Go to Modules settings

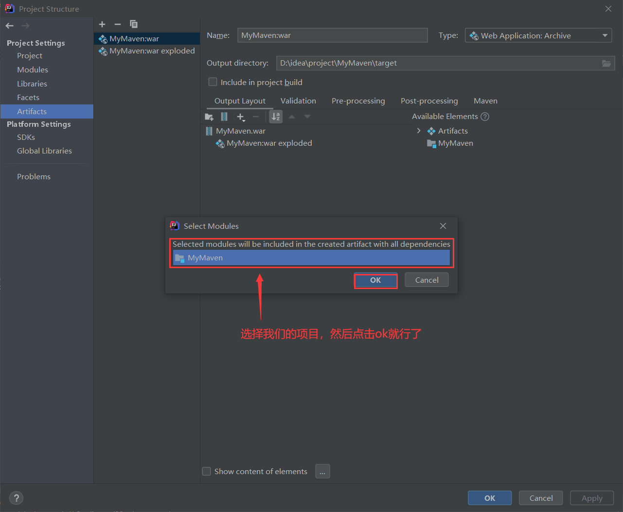33,70
